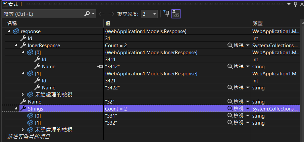
Task: Click the 名稱 column header
Action: 12,23
